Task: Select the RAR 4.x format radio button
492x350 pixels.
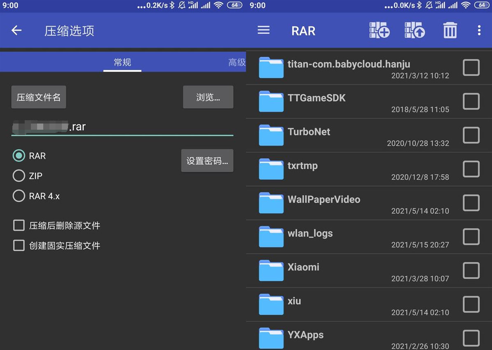Action: point(19,196)
